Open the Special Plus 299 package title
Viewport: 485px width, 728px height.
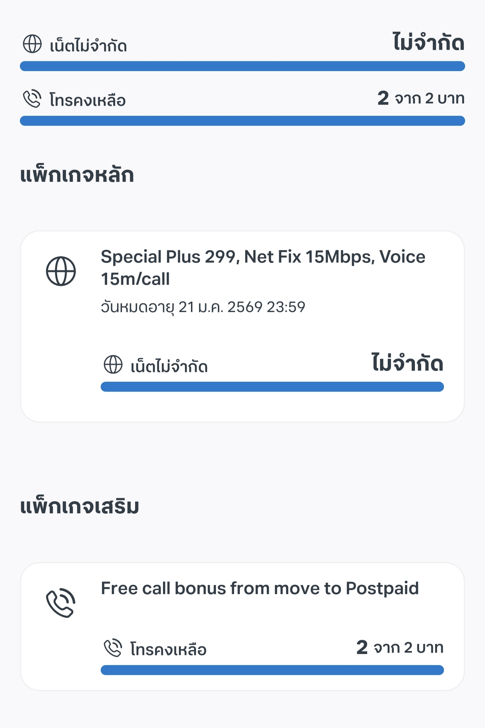click(263, 268)
